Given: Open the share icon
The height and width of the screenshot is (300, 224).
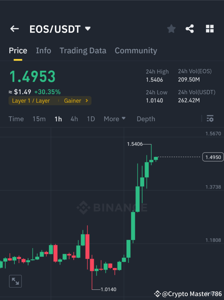Looking at the screenshot, I should point(190,29).
